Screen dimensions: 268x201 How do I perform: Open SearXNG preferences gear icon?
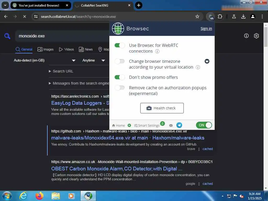[x=256, y=36]
